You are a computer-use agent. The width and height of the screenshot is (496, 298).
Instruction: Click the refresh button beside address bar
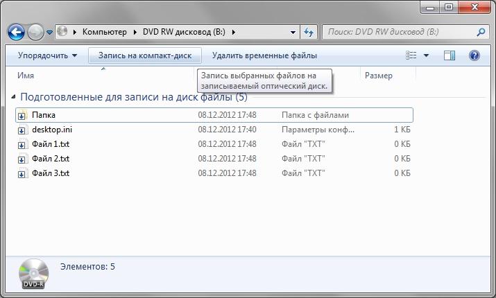click(x=309, y=32)
